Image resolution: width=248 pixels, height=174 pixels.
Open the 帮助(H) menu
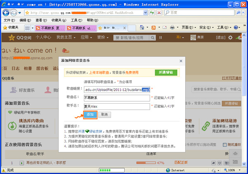click(x=92, y=20)
